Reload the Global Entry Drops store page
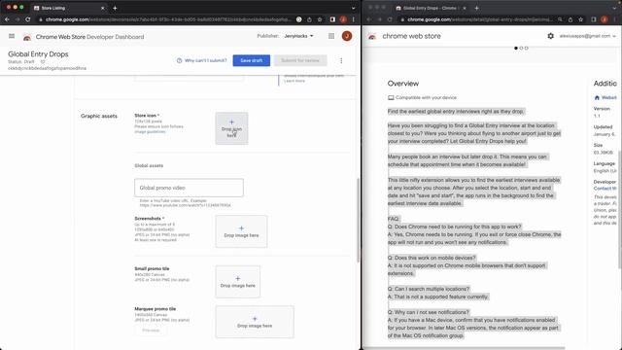Viewport: 622px width, 350px height. pos(390,19)
